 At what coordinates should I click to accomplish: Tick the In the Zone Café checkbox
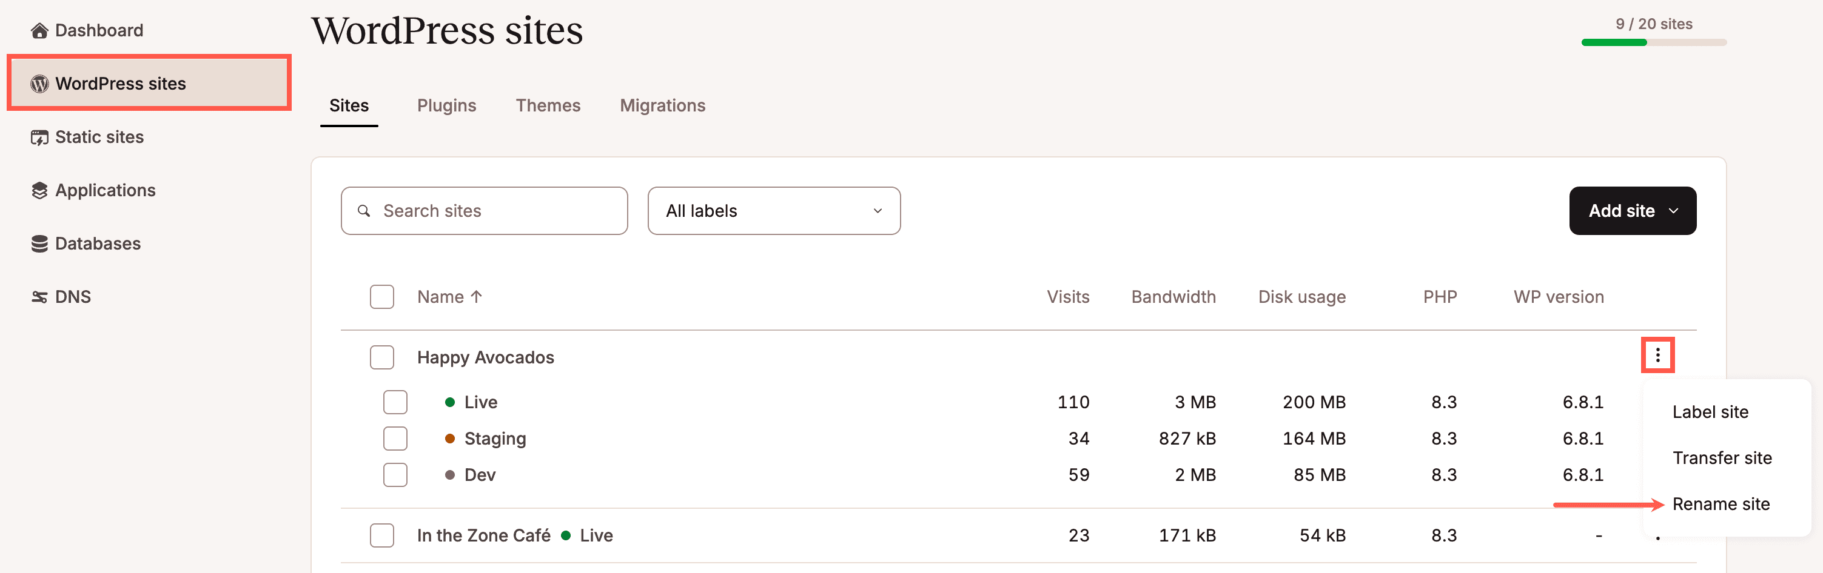pos(381,535)
